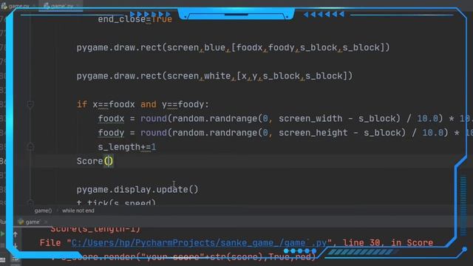Click fold marker beside t.tick line
Image resolution: width=473 pixels, height=266 pixels.
click(30, 202)
